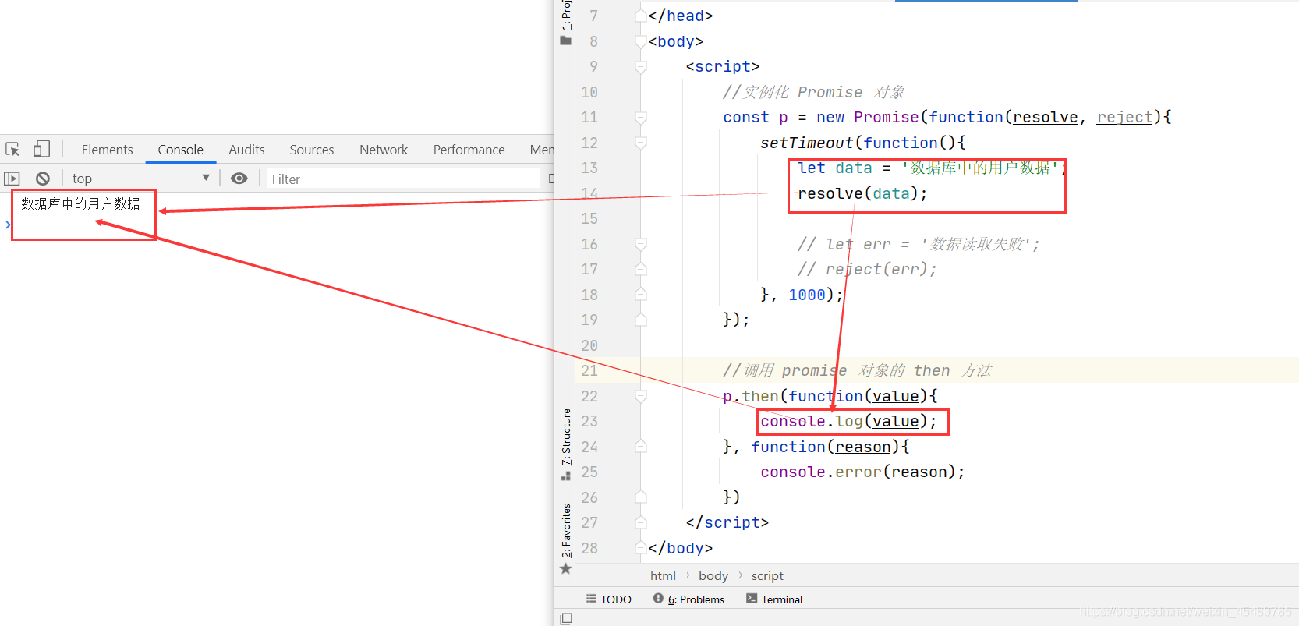Click the Favorites star icon

point(566,569)
